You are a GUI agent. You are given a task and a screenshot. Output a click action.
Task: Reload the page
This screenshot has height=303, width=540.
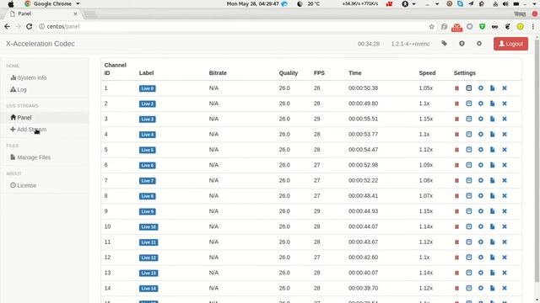[29, 26]
